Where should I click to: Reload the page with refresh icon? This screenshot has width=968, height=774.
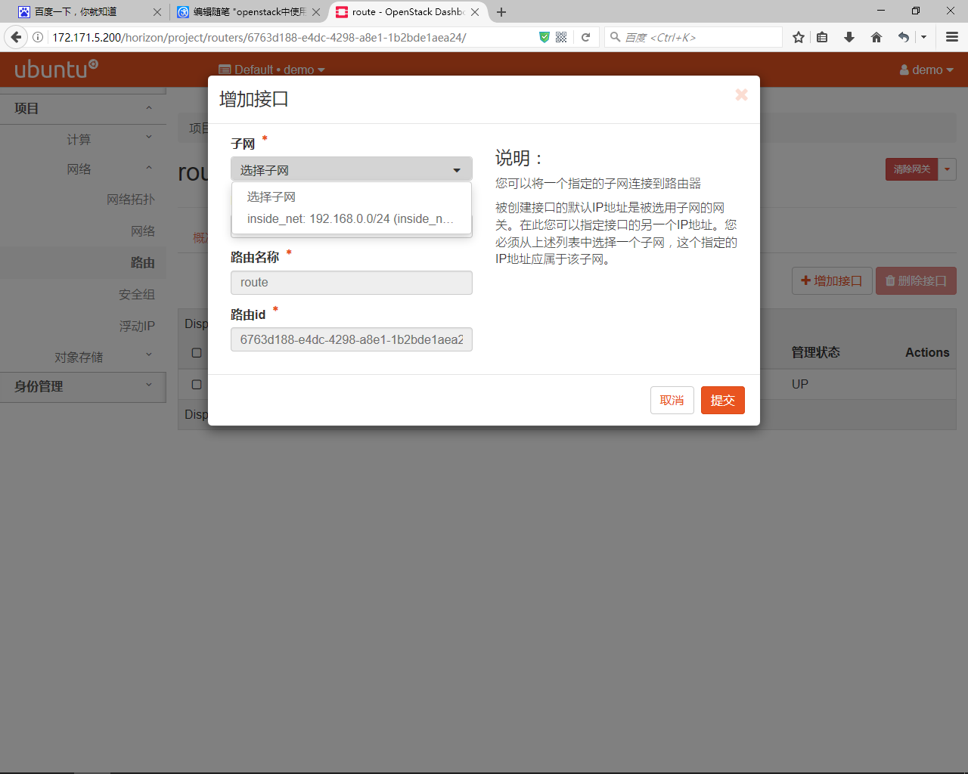pos(585,37)
